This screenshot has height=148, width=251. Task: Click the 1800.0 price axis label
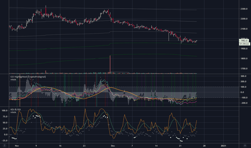tap(244, 59)
